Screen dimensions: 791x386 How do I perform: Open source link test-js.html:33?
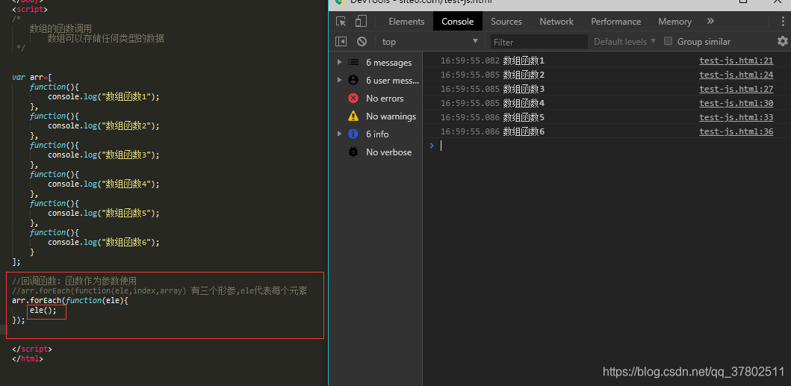coord(736,117)
